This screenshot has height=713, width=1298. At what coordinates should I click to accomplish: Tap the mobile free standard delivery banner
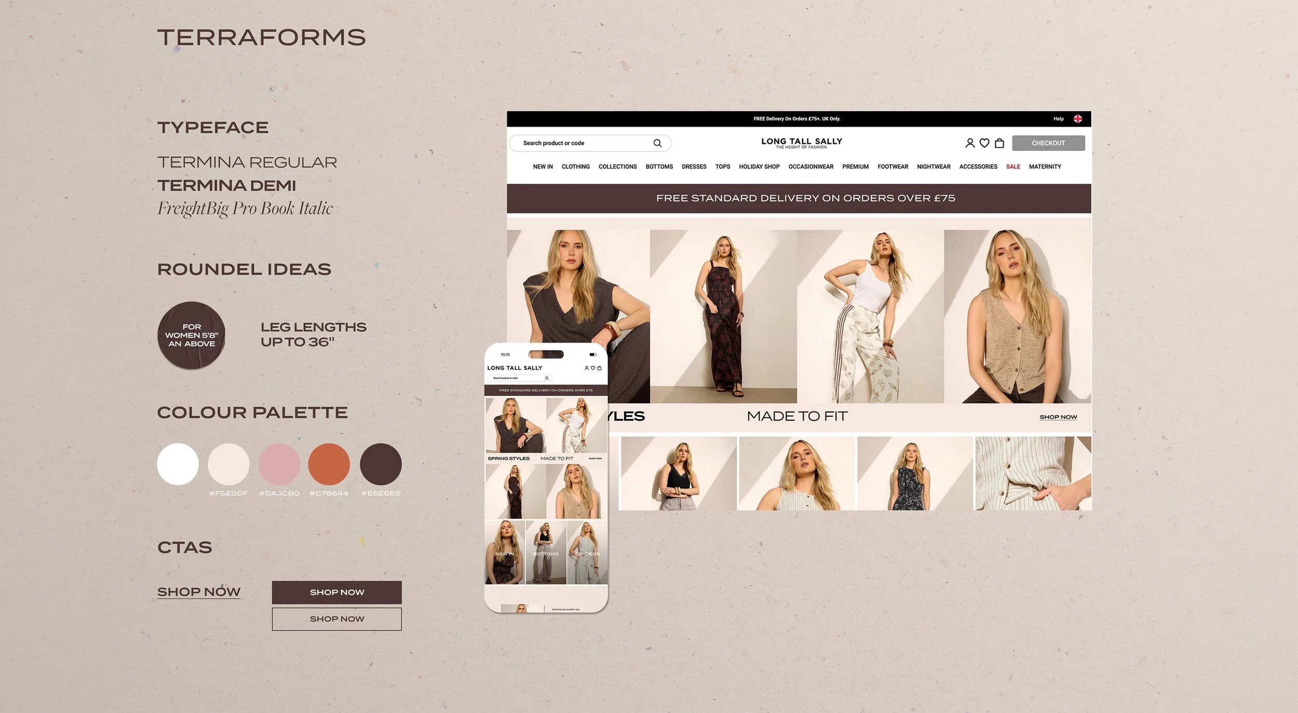[x=546, y=390]
